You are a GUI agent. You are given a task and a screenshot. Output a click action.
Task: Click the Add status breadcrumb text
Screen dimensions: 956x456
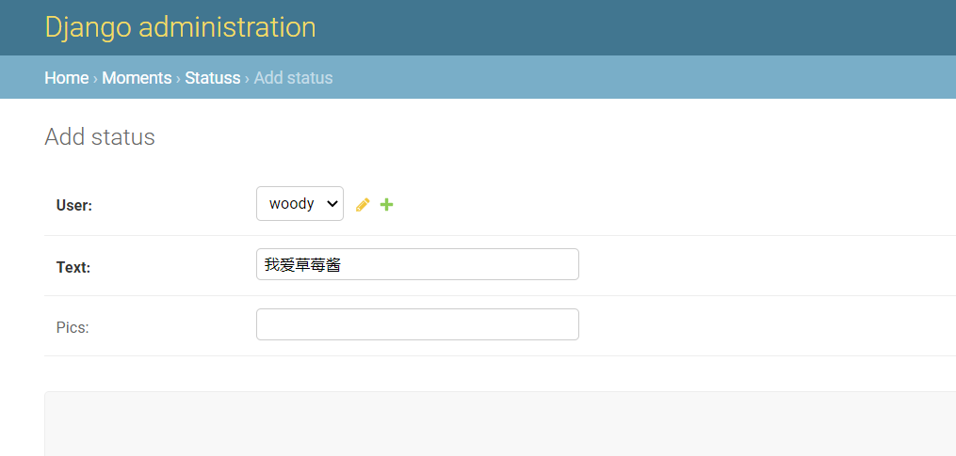tap(293, 77)
